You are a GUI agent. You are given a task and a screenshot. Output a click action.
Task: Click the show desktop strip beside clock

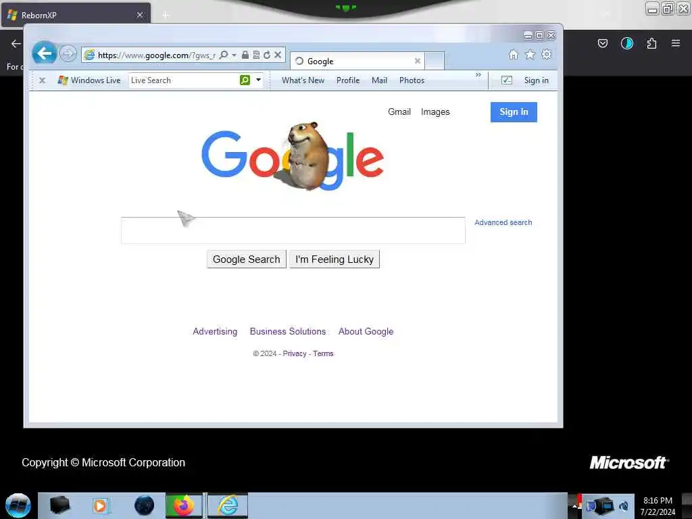(687, 505)
